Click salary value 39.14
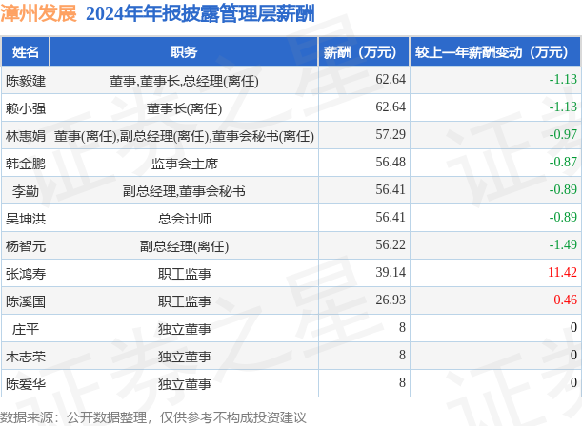582x426 pixels. tap(391, 272)
